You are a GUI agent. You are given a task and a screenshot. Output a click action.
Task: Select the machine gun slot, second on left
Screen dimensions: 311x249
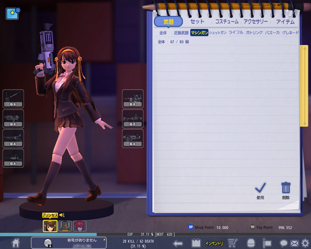coord(13,119)
